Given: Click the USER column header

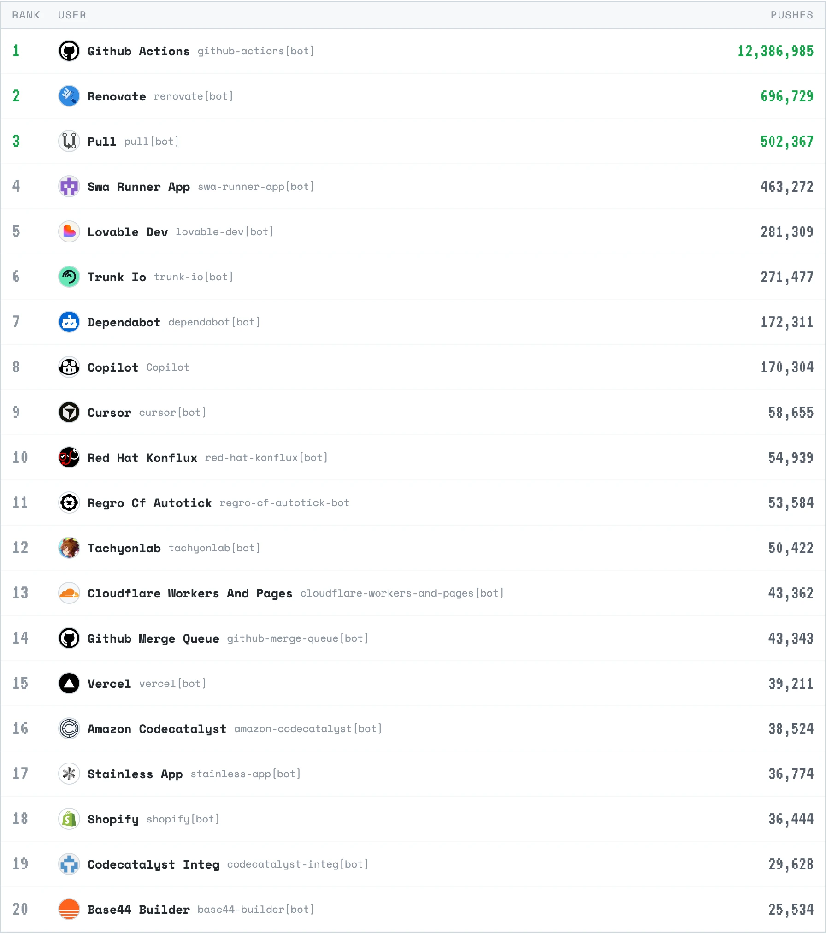Looking at the screenshot, I should pyautogui.click(x=72, y=15).
